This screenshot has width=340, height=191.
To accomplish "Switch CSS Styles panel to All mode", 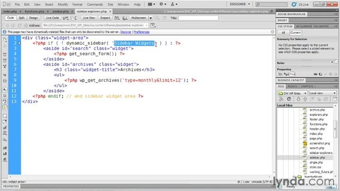I will (283, 33).
